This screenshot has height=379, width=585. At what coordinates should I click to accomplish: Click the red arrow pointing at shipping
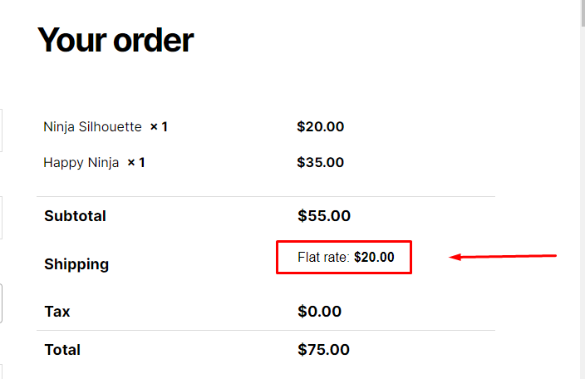(503, 257)
